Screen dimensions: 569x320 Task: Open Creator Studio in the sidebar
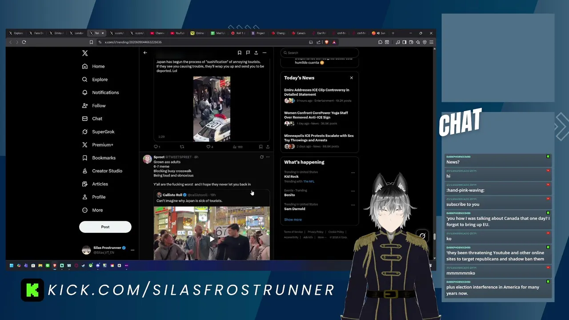pyautogui.click(x=102, y=171)
